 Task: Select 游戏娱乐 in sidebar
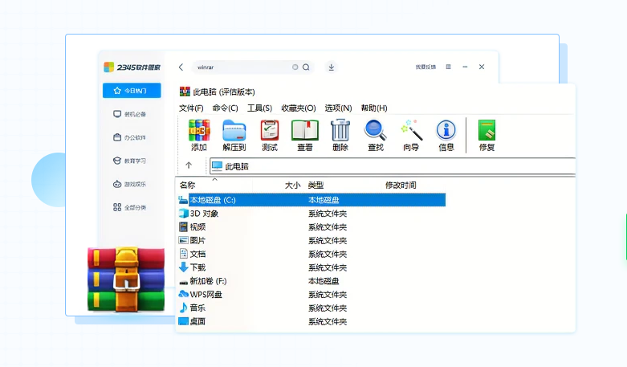coord(130,184)
